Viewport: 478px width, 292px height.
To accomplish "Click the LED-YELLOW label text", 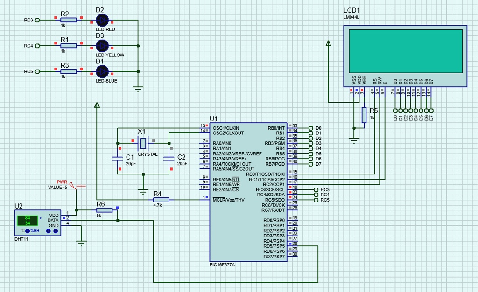I will 110,55.
